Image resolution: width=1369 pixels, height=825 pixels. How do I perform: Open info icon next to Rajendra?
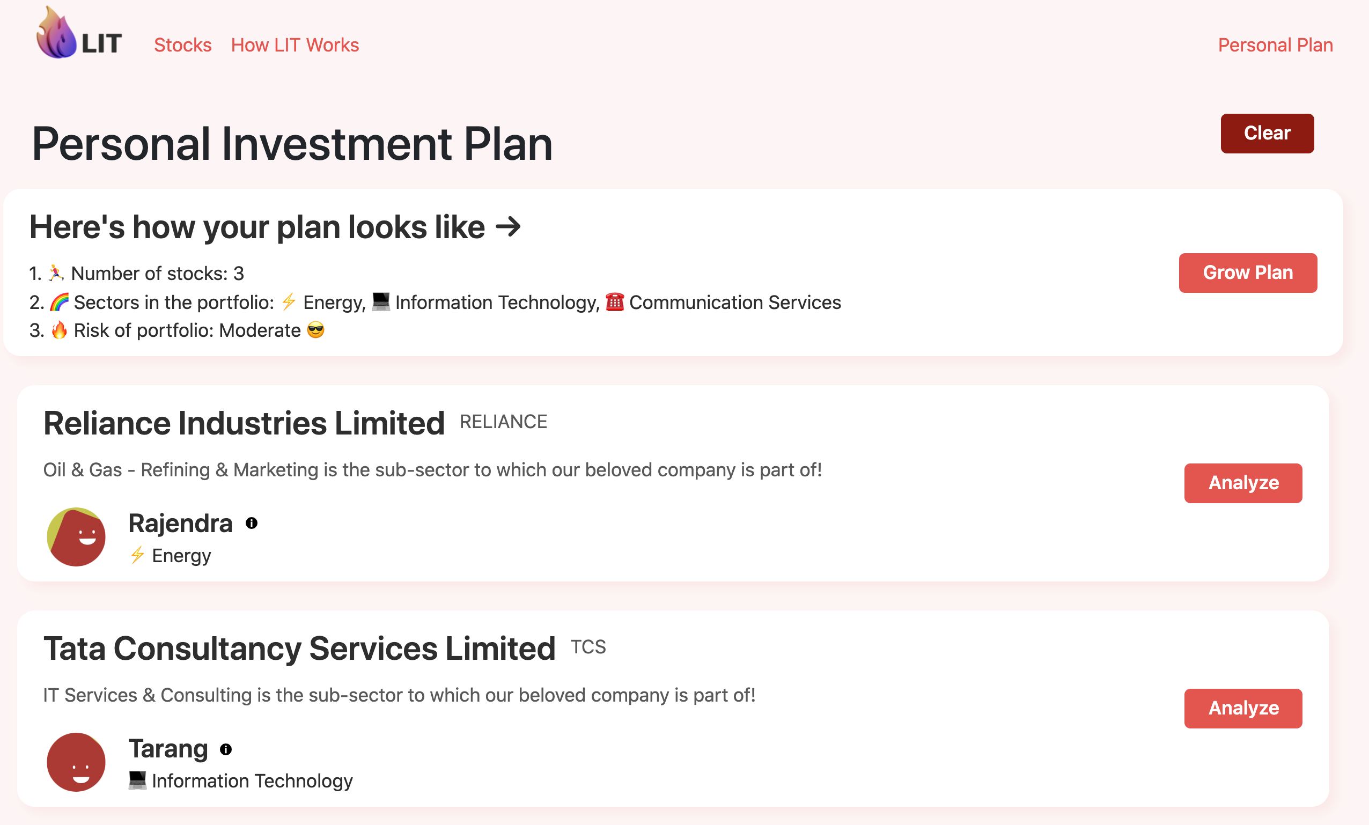[x=252, y=523]
